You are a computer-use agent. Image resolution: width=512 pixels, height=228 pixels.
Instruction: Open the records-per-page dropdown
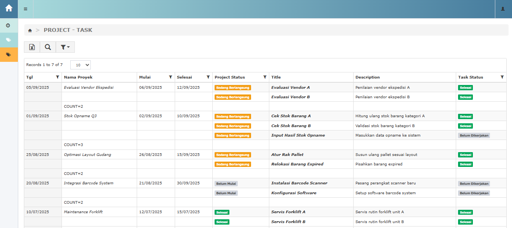tap(81, 65)
